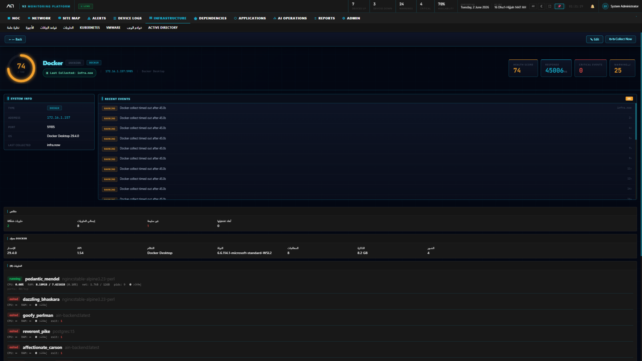Screen dimensions: 642x361
Task: Click the Last Collected infra.now pill
Action: point(69,73)
